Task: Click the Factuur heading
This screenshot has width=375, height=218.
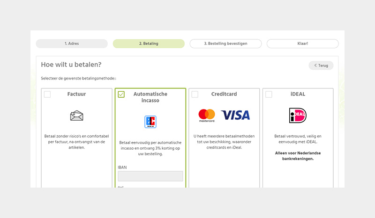Action: tap(76, 94)
